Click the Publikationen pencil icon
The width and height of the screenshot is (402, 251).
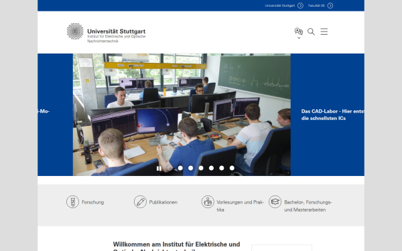click(x=140, y=202)
